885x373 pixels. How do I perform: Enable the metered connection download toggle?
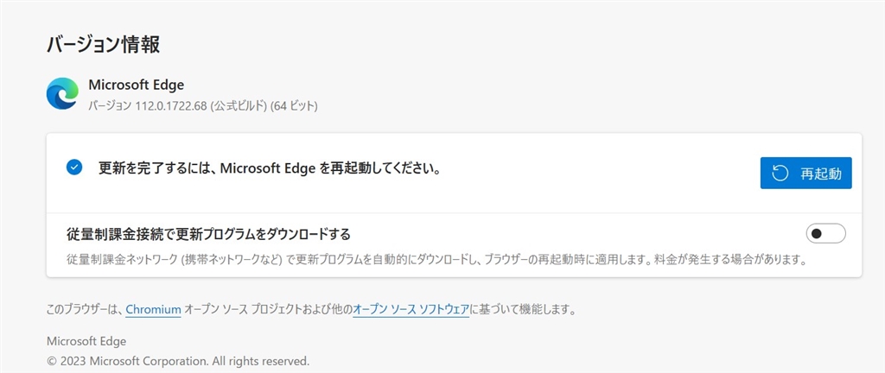click(825, 233)
